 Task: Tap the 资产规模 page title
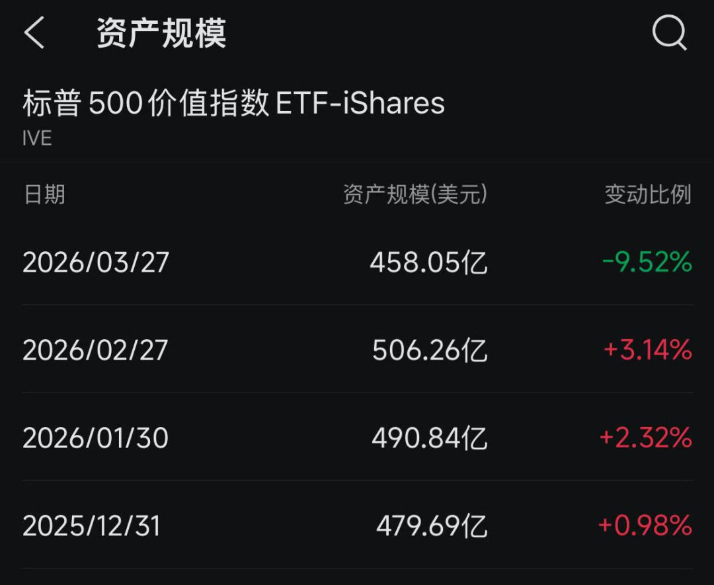tap(161, 33)
